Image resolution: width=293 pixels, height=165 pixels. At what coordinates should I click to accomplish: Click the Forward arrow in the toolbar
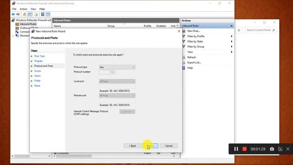click(x=18, y=14)
